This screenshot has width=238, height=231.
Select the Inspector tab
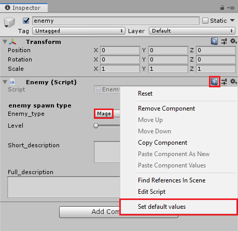[x=24, y=8]
